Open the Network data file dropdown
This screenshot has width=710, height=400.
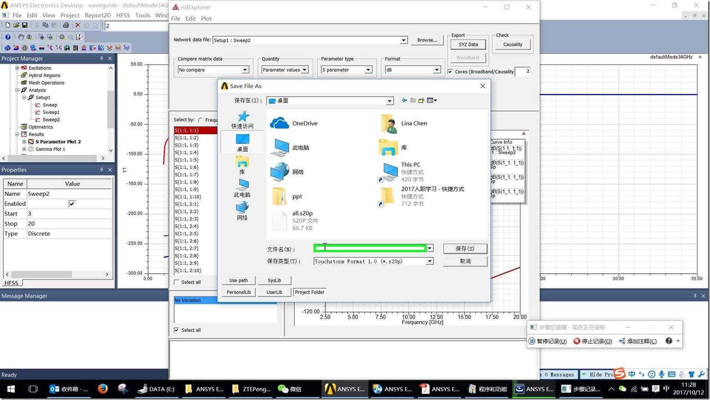(403, 40)
